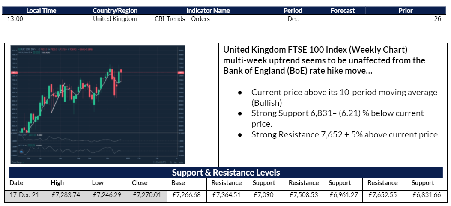Click the Strong Resistance 7,652 bullet
Screen dimensions: 451x206
point(346,134)
